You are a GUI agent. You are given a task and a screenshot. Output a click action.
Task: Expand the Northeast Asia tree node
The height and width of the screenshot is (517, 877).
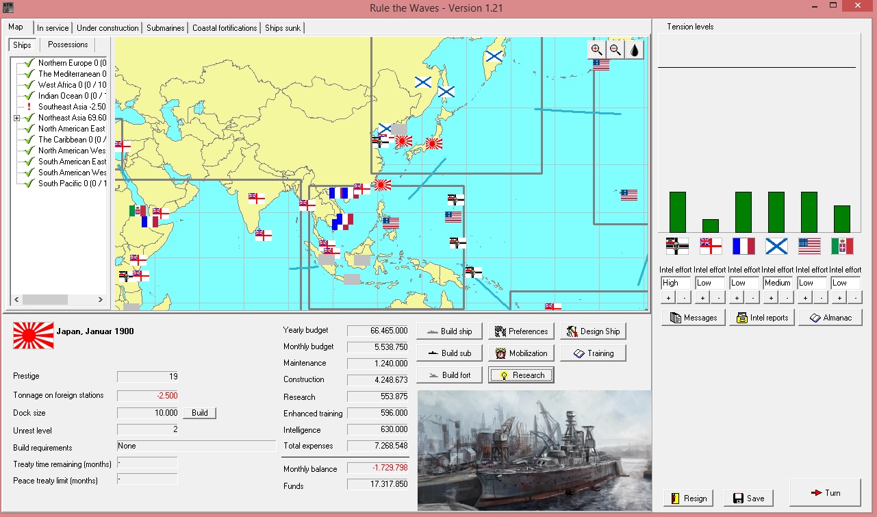click(x=16, y=118)
